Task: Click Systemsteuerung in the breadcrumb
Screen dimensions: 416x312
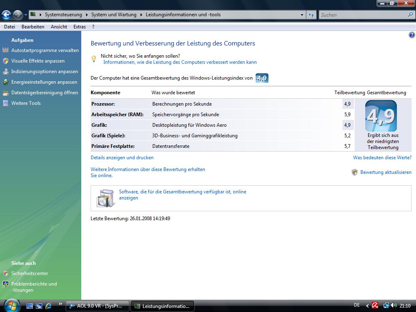Action: click(63, 15)
